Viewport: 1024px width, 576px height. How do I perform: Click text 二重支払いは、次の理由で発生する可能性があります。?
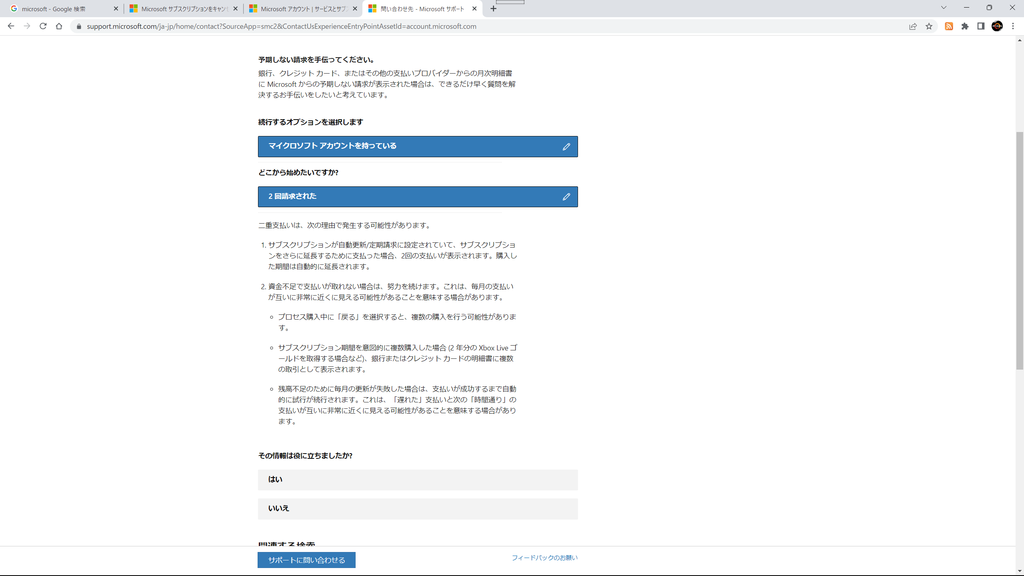(x=346, y=226)
